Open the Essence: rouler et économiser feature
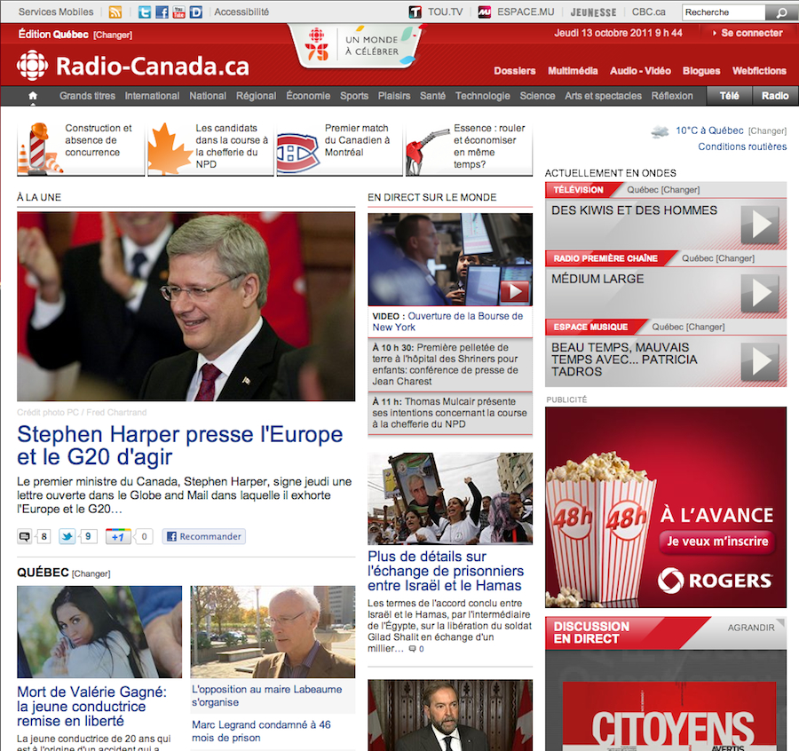This screenshot has width=799, height=751. point(469,149)
